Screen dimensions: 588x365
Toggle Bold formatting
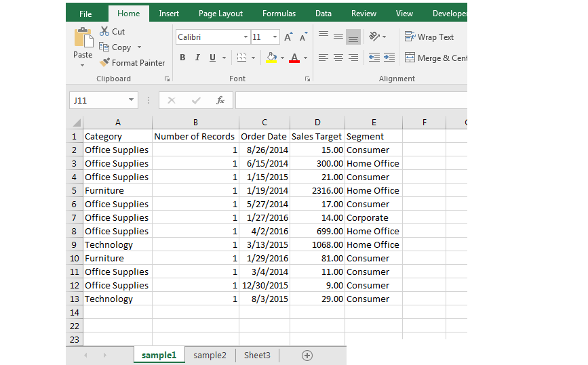(182, 58)
